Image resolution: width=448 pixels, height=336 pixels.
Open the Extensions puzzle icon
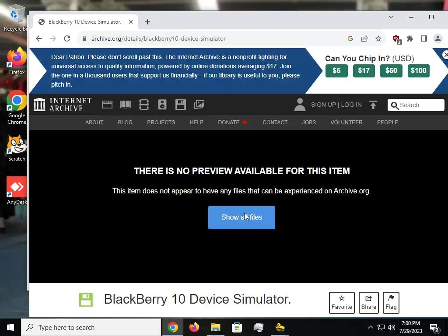[x=410, y=38]
